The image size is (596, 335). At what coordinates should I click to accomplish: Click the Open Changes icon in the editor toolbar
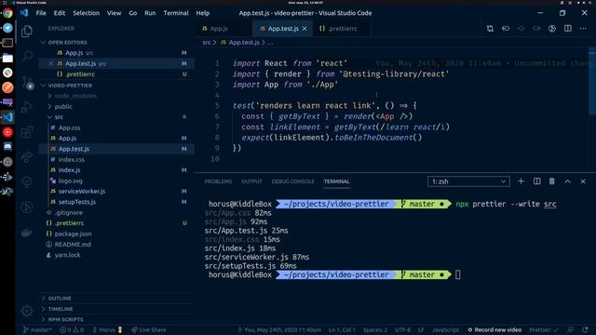point(490,29)
